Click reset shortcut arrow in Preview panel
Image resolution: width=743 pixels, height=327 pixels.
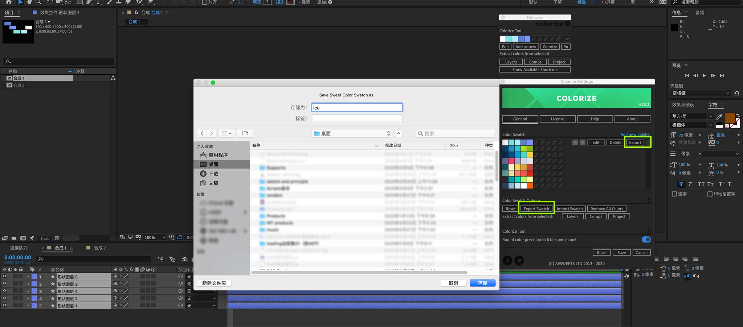pos(736,93)
